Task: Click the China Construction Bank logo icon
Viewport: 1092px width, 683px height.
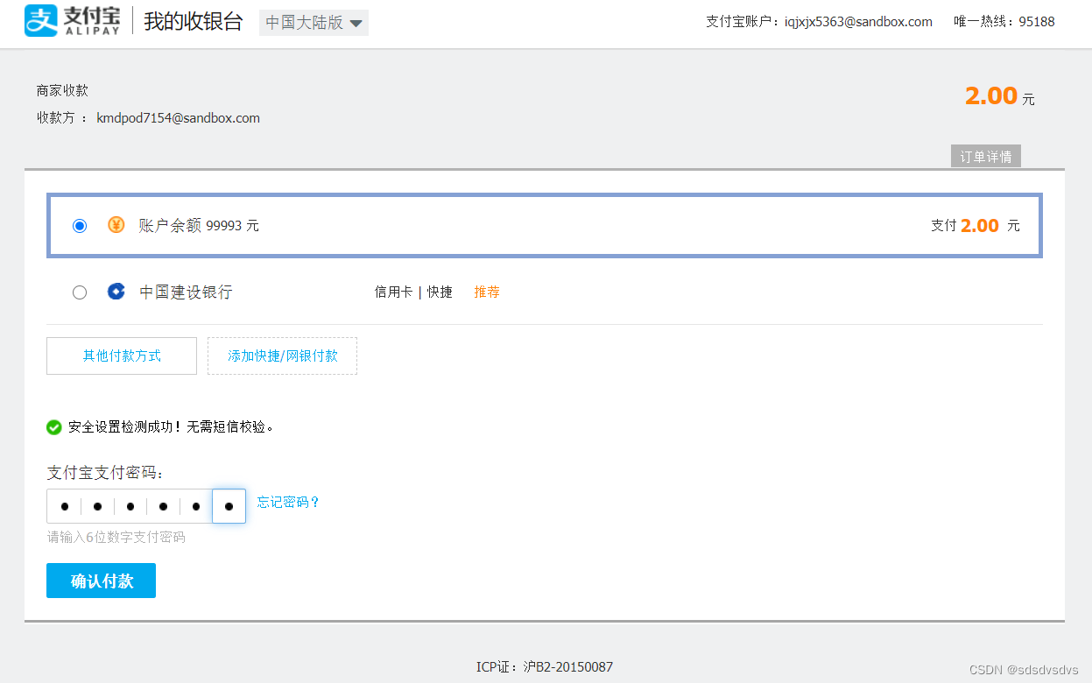Action: 116,292
